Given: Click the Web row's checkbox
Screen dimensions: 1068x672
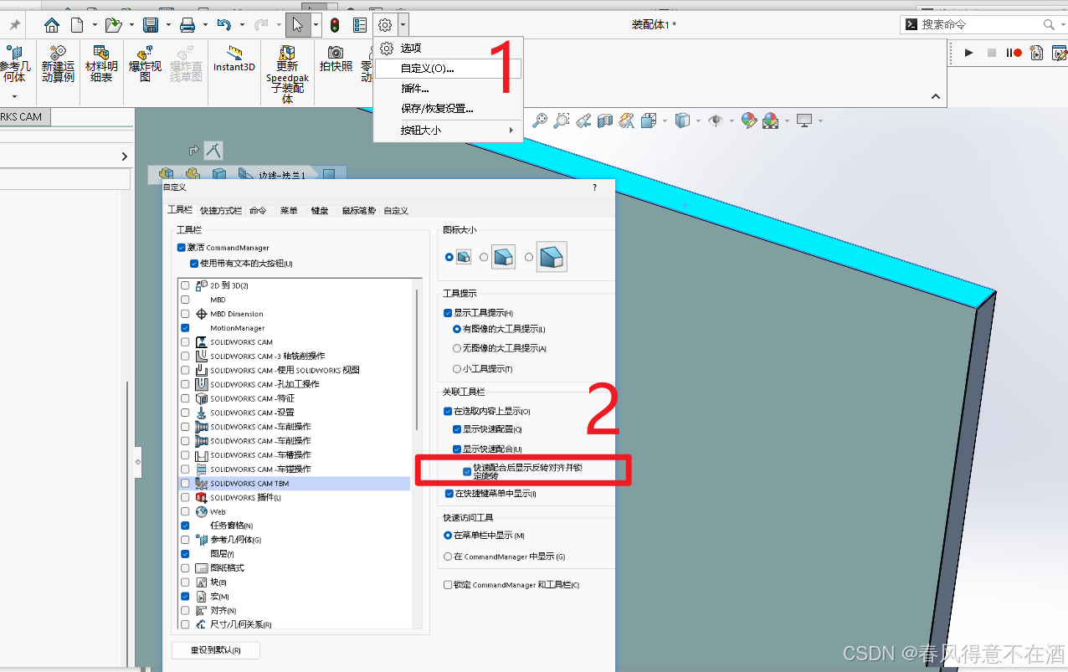Looking at the screenshot, I should click(185, 511).
